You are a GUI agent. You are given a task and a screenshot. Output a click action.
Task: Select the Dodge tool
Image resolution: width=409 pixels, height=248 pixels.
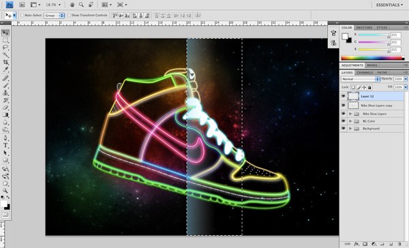(x=5, y=129)
